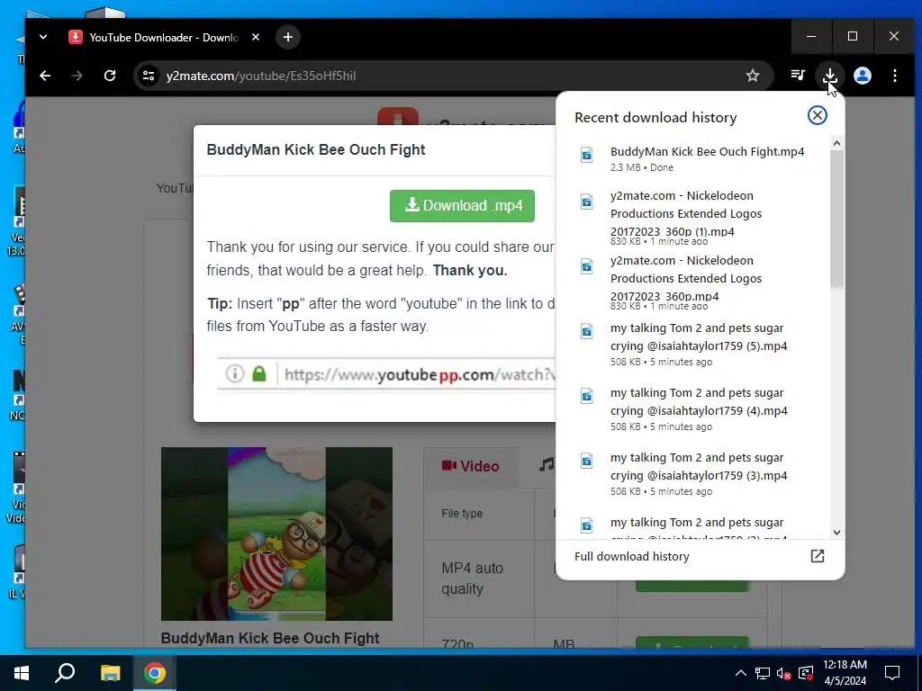Open the Windows Start menu
Screen dimensions: 922x691
22,673
